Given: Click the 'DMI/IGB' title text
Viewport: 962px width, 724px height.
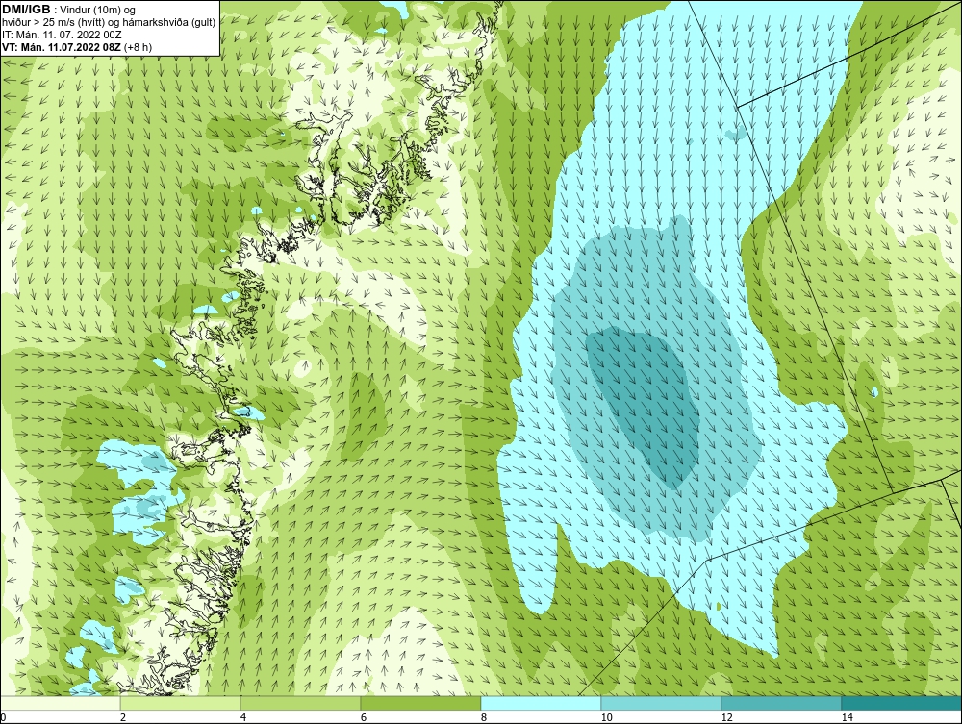Looking at the screenshot, I should pyautogui.click(x=26, y=10).
